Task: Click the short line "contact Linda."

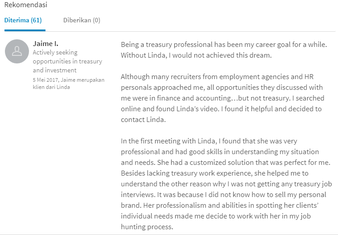Action: click(143, 120)
